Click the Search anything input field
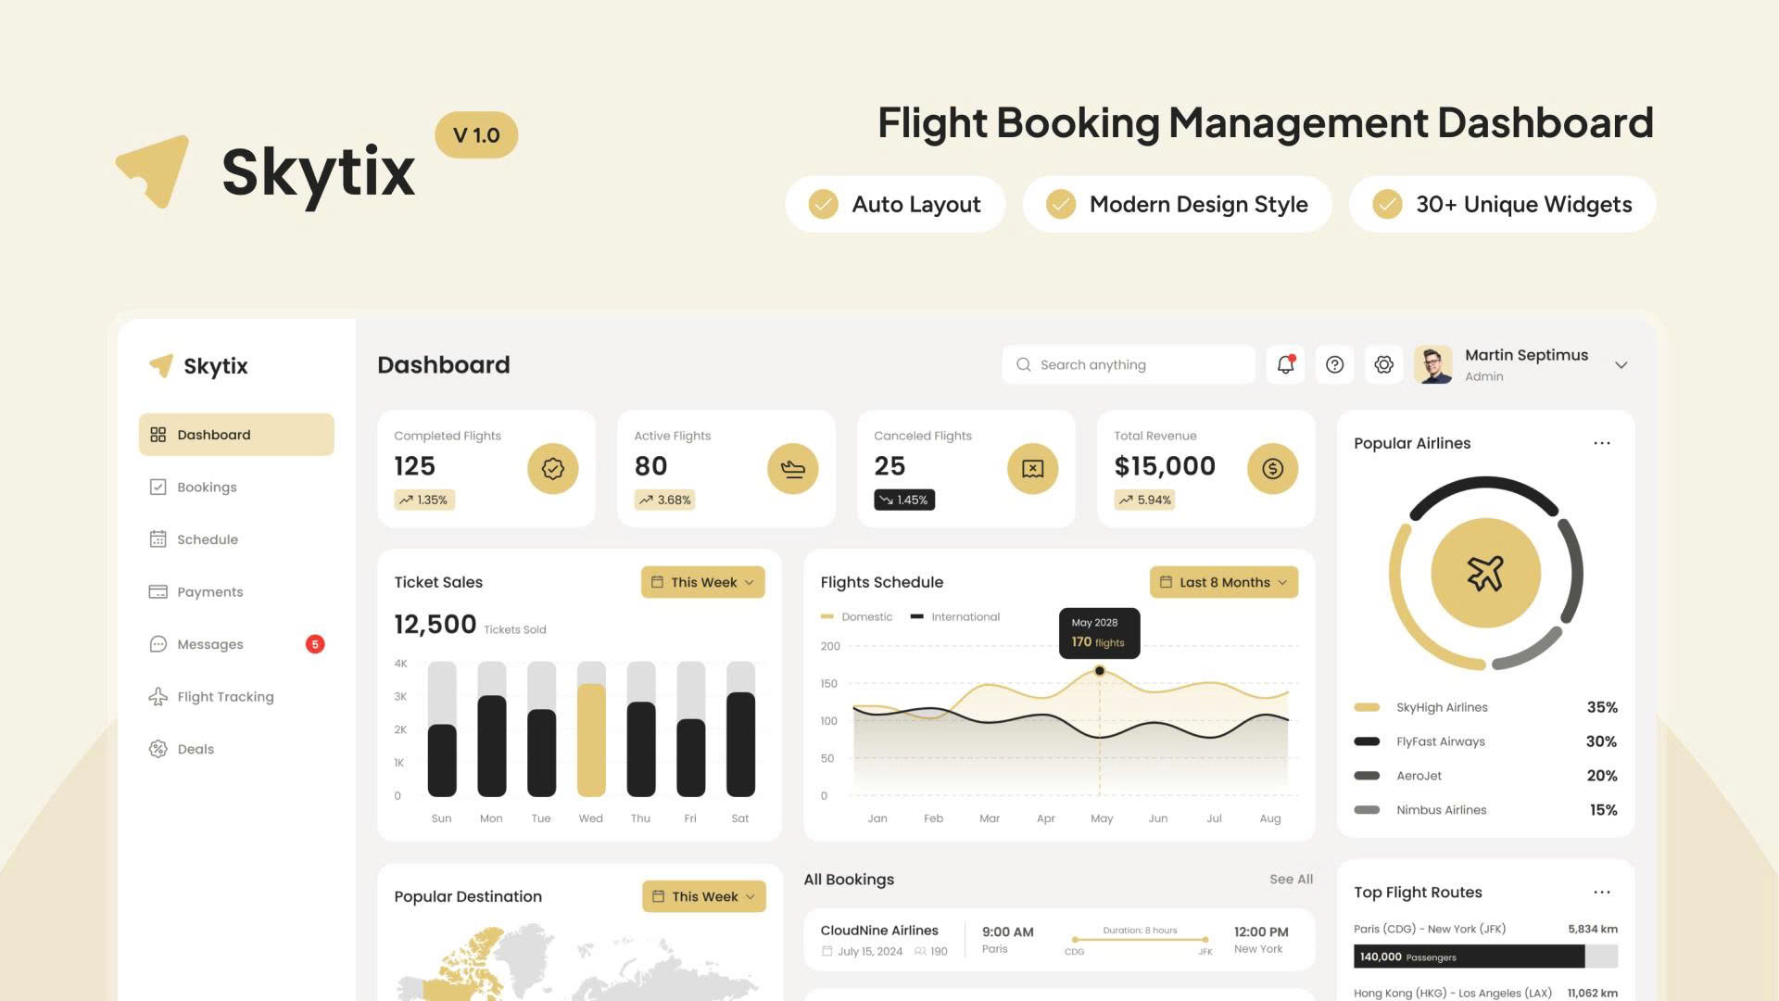 [1128, 364]
